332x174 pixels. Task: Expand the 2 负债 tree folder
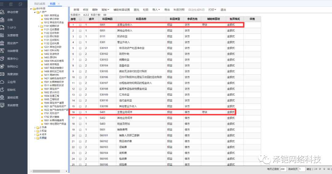35,127
